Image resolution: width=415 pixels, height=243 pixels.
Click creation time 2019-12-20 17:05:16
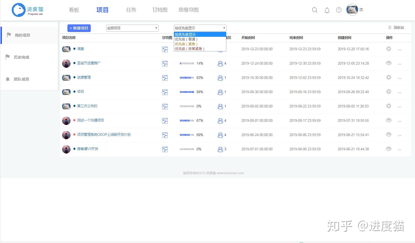coord(353,49)
